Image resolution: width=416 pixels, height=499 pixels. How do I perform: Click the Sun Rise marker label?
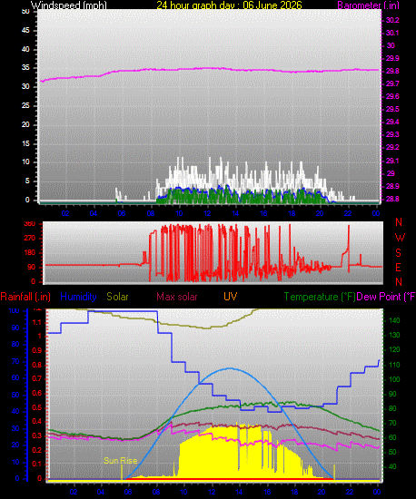(x=121, y=461)
